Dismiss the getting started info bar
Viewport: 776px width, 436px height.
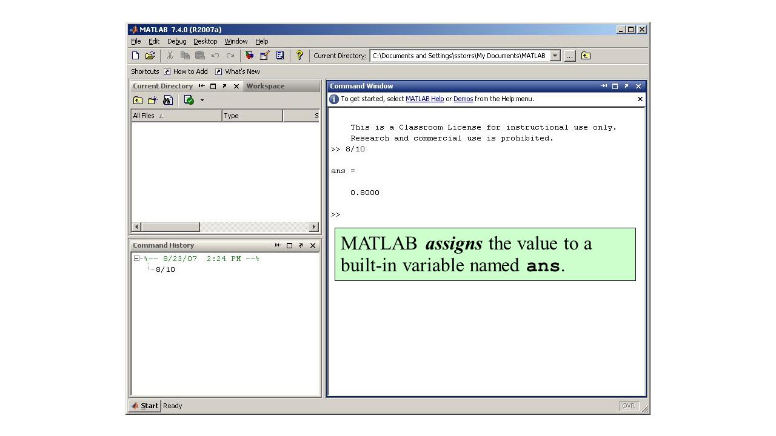[x=640, y=99]
